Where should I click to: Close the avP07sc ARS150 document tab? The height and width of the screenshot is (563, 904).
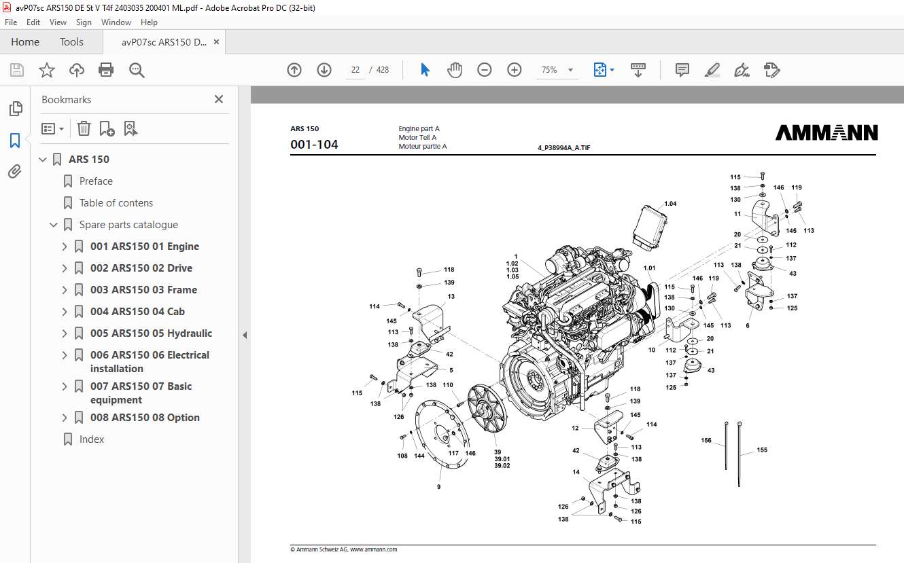tap(217, 42)
